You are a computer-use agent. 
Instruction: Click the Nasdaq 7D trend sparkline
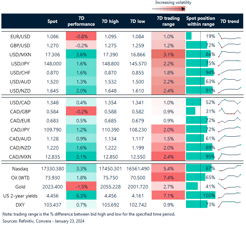click(x=229, y=169)
